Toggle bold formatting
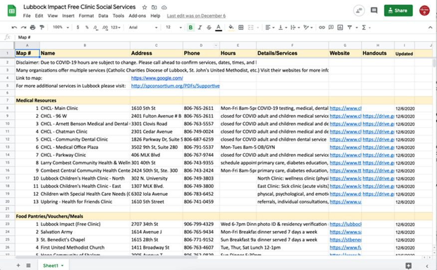 coord(191,27)
